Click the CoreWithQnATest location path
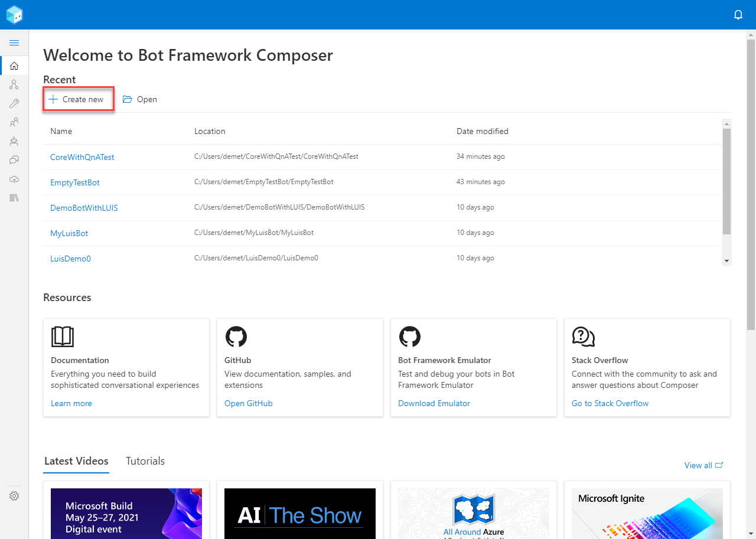This screenshot has width=756, height=539. 276,156
